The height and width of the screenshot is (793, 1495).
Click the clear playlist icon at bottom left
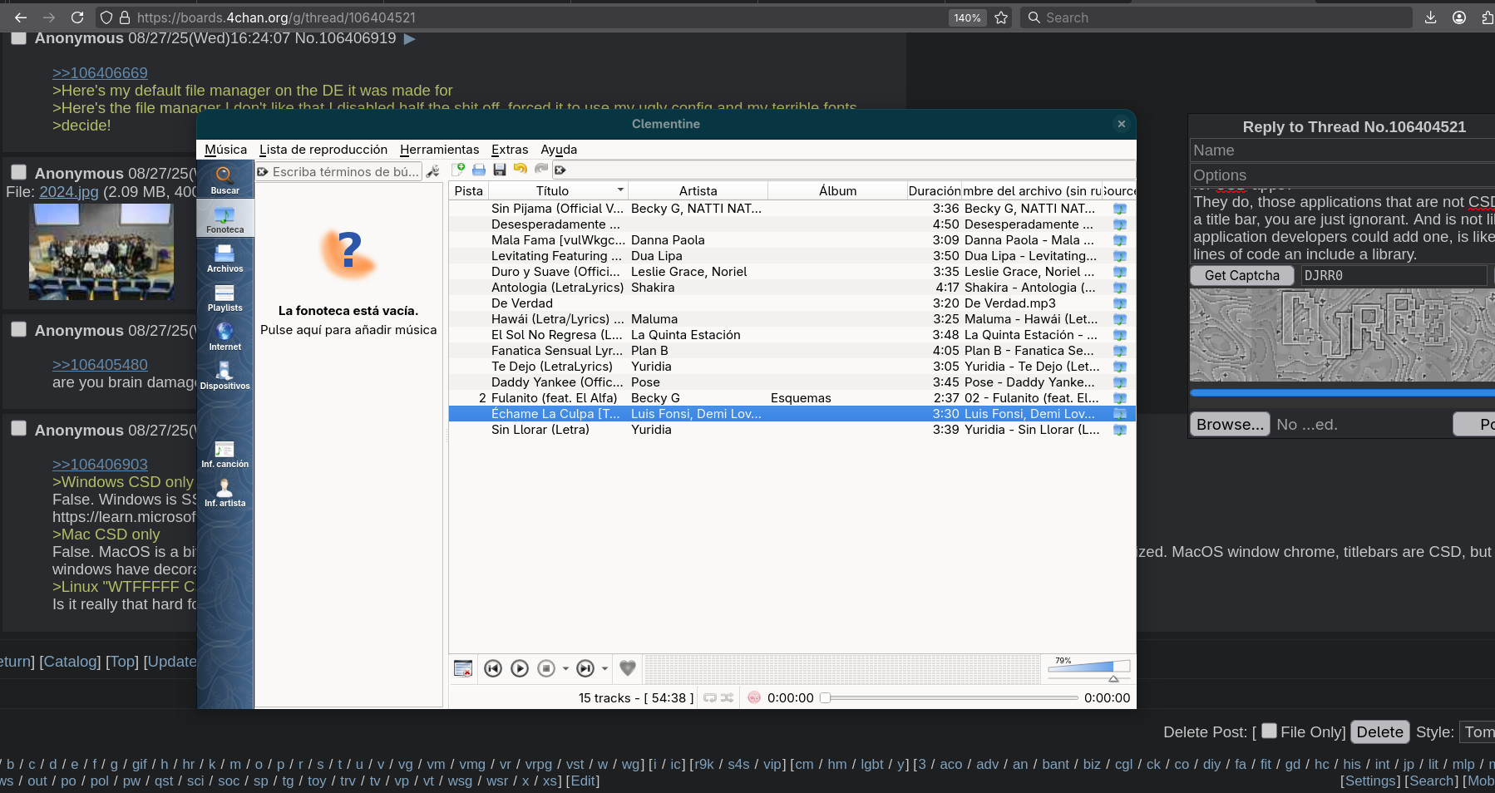pos(463,668)
